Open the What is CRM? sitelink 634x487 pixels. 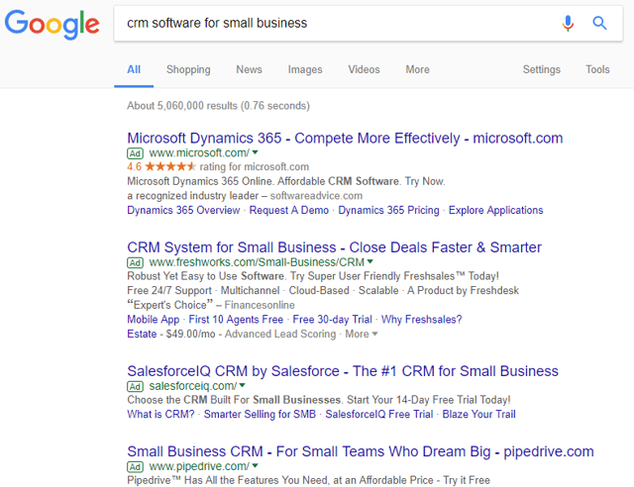tap(160, 415)
